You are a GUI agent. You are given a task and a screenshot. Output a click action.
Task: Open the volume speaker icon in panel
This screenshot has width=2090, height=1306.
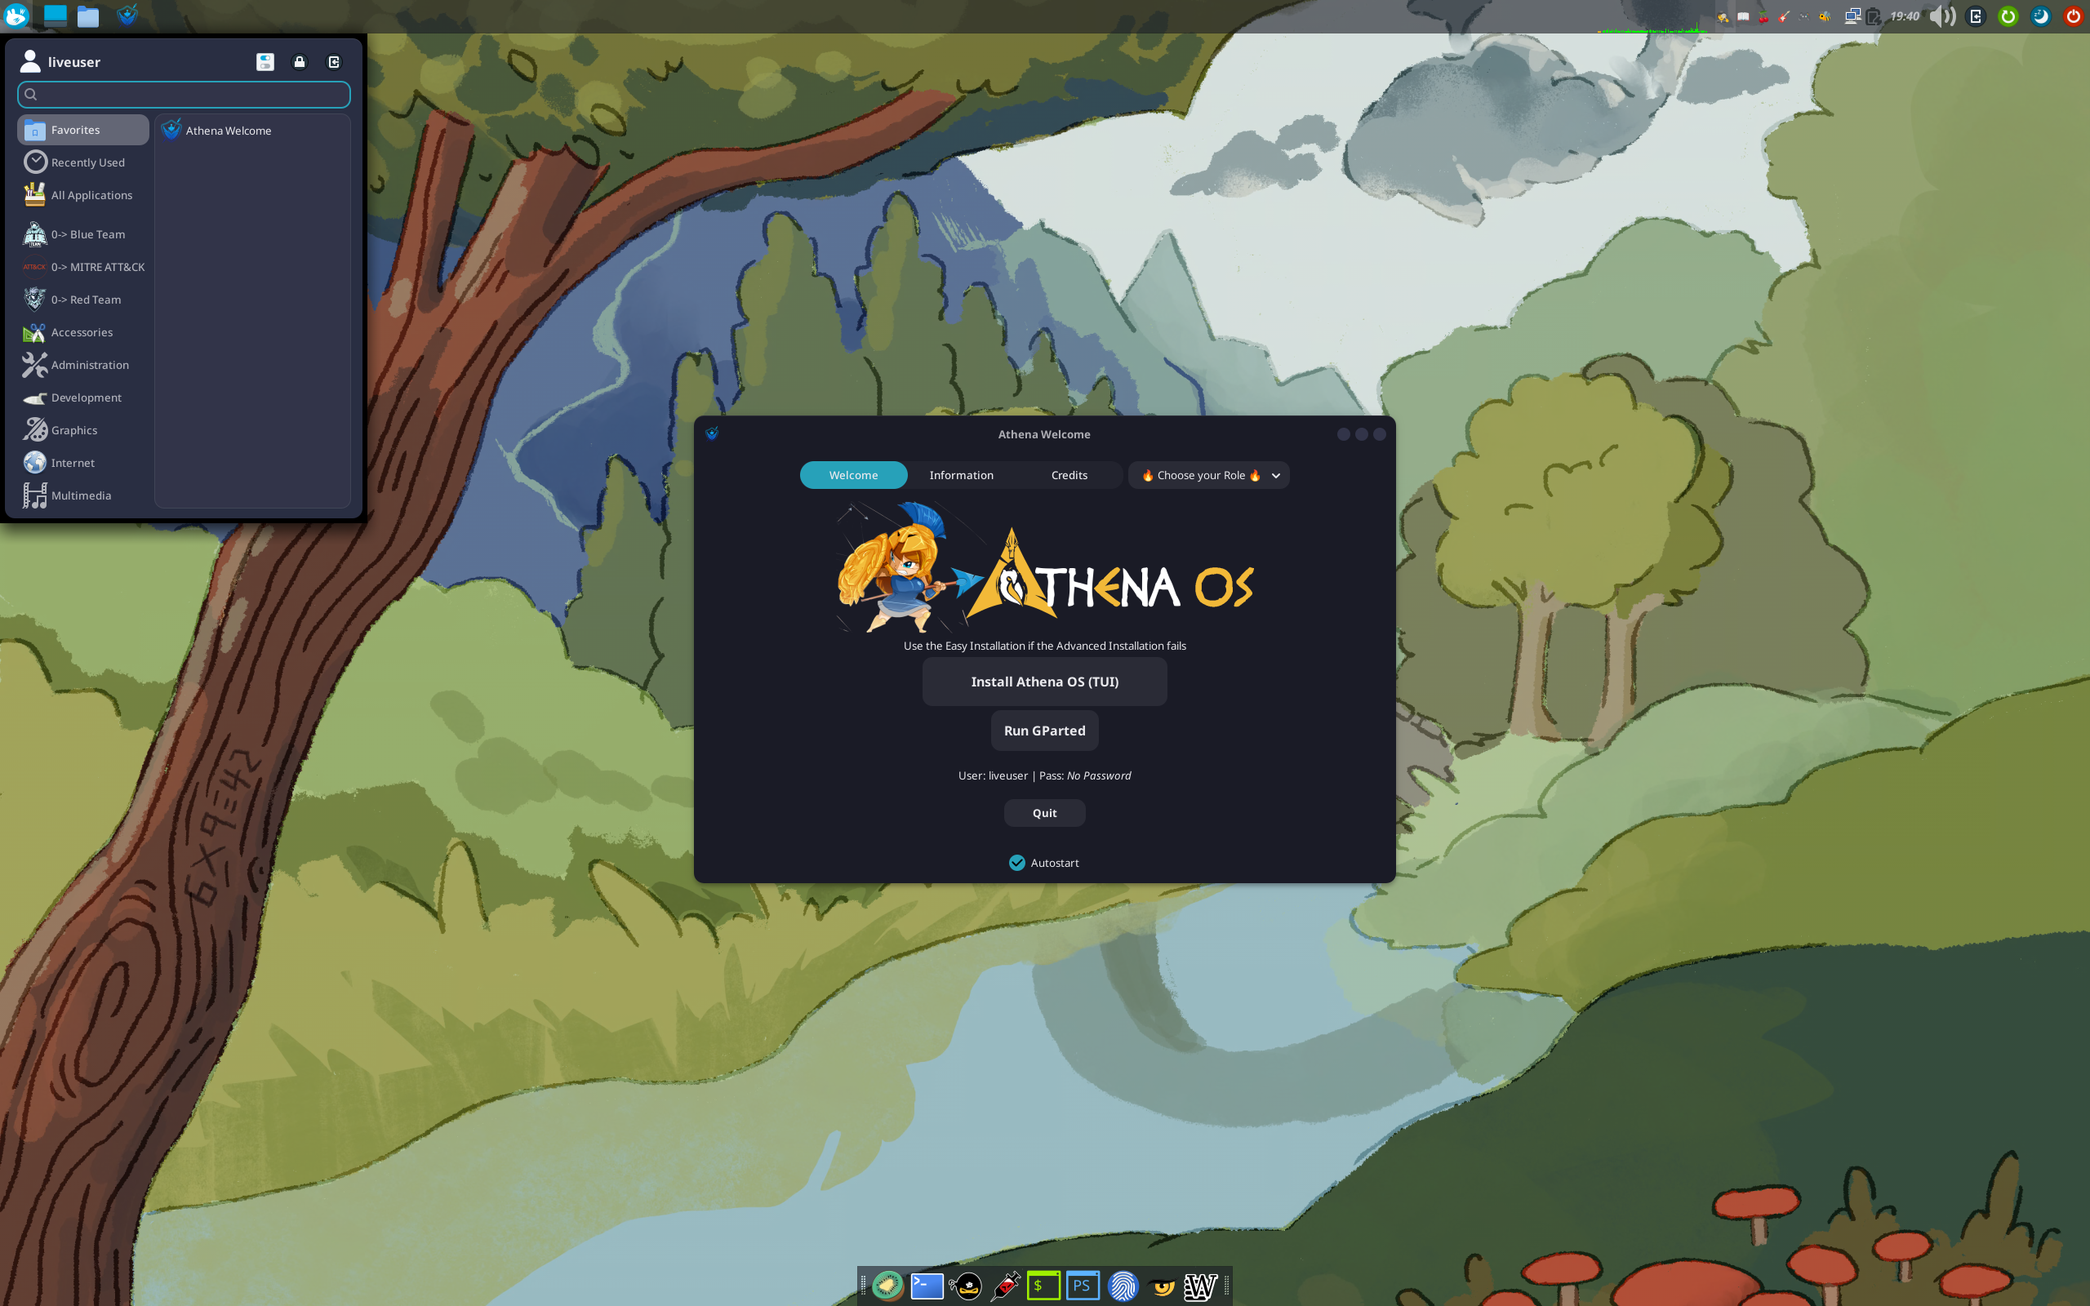point(1942,16)
